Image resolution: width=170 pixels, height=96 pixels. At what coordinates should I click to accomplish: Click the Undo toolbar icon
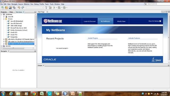pos(19,8)
